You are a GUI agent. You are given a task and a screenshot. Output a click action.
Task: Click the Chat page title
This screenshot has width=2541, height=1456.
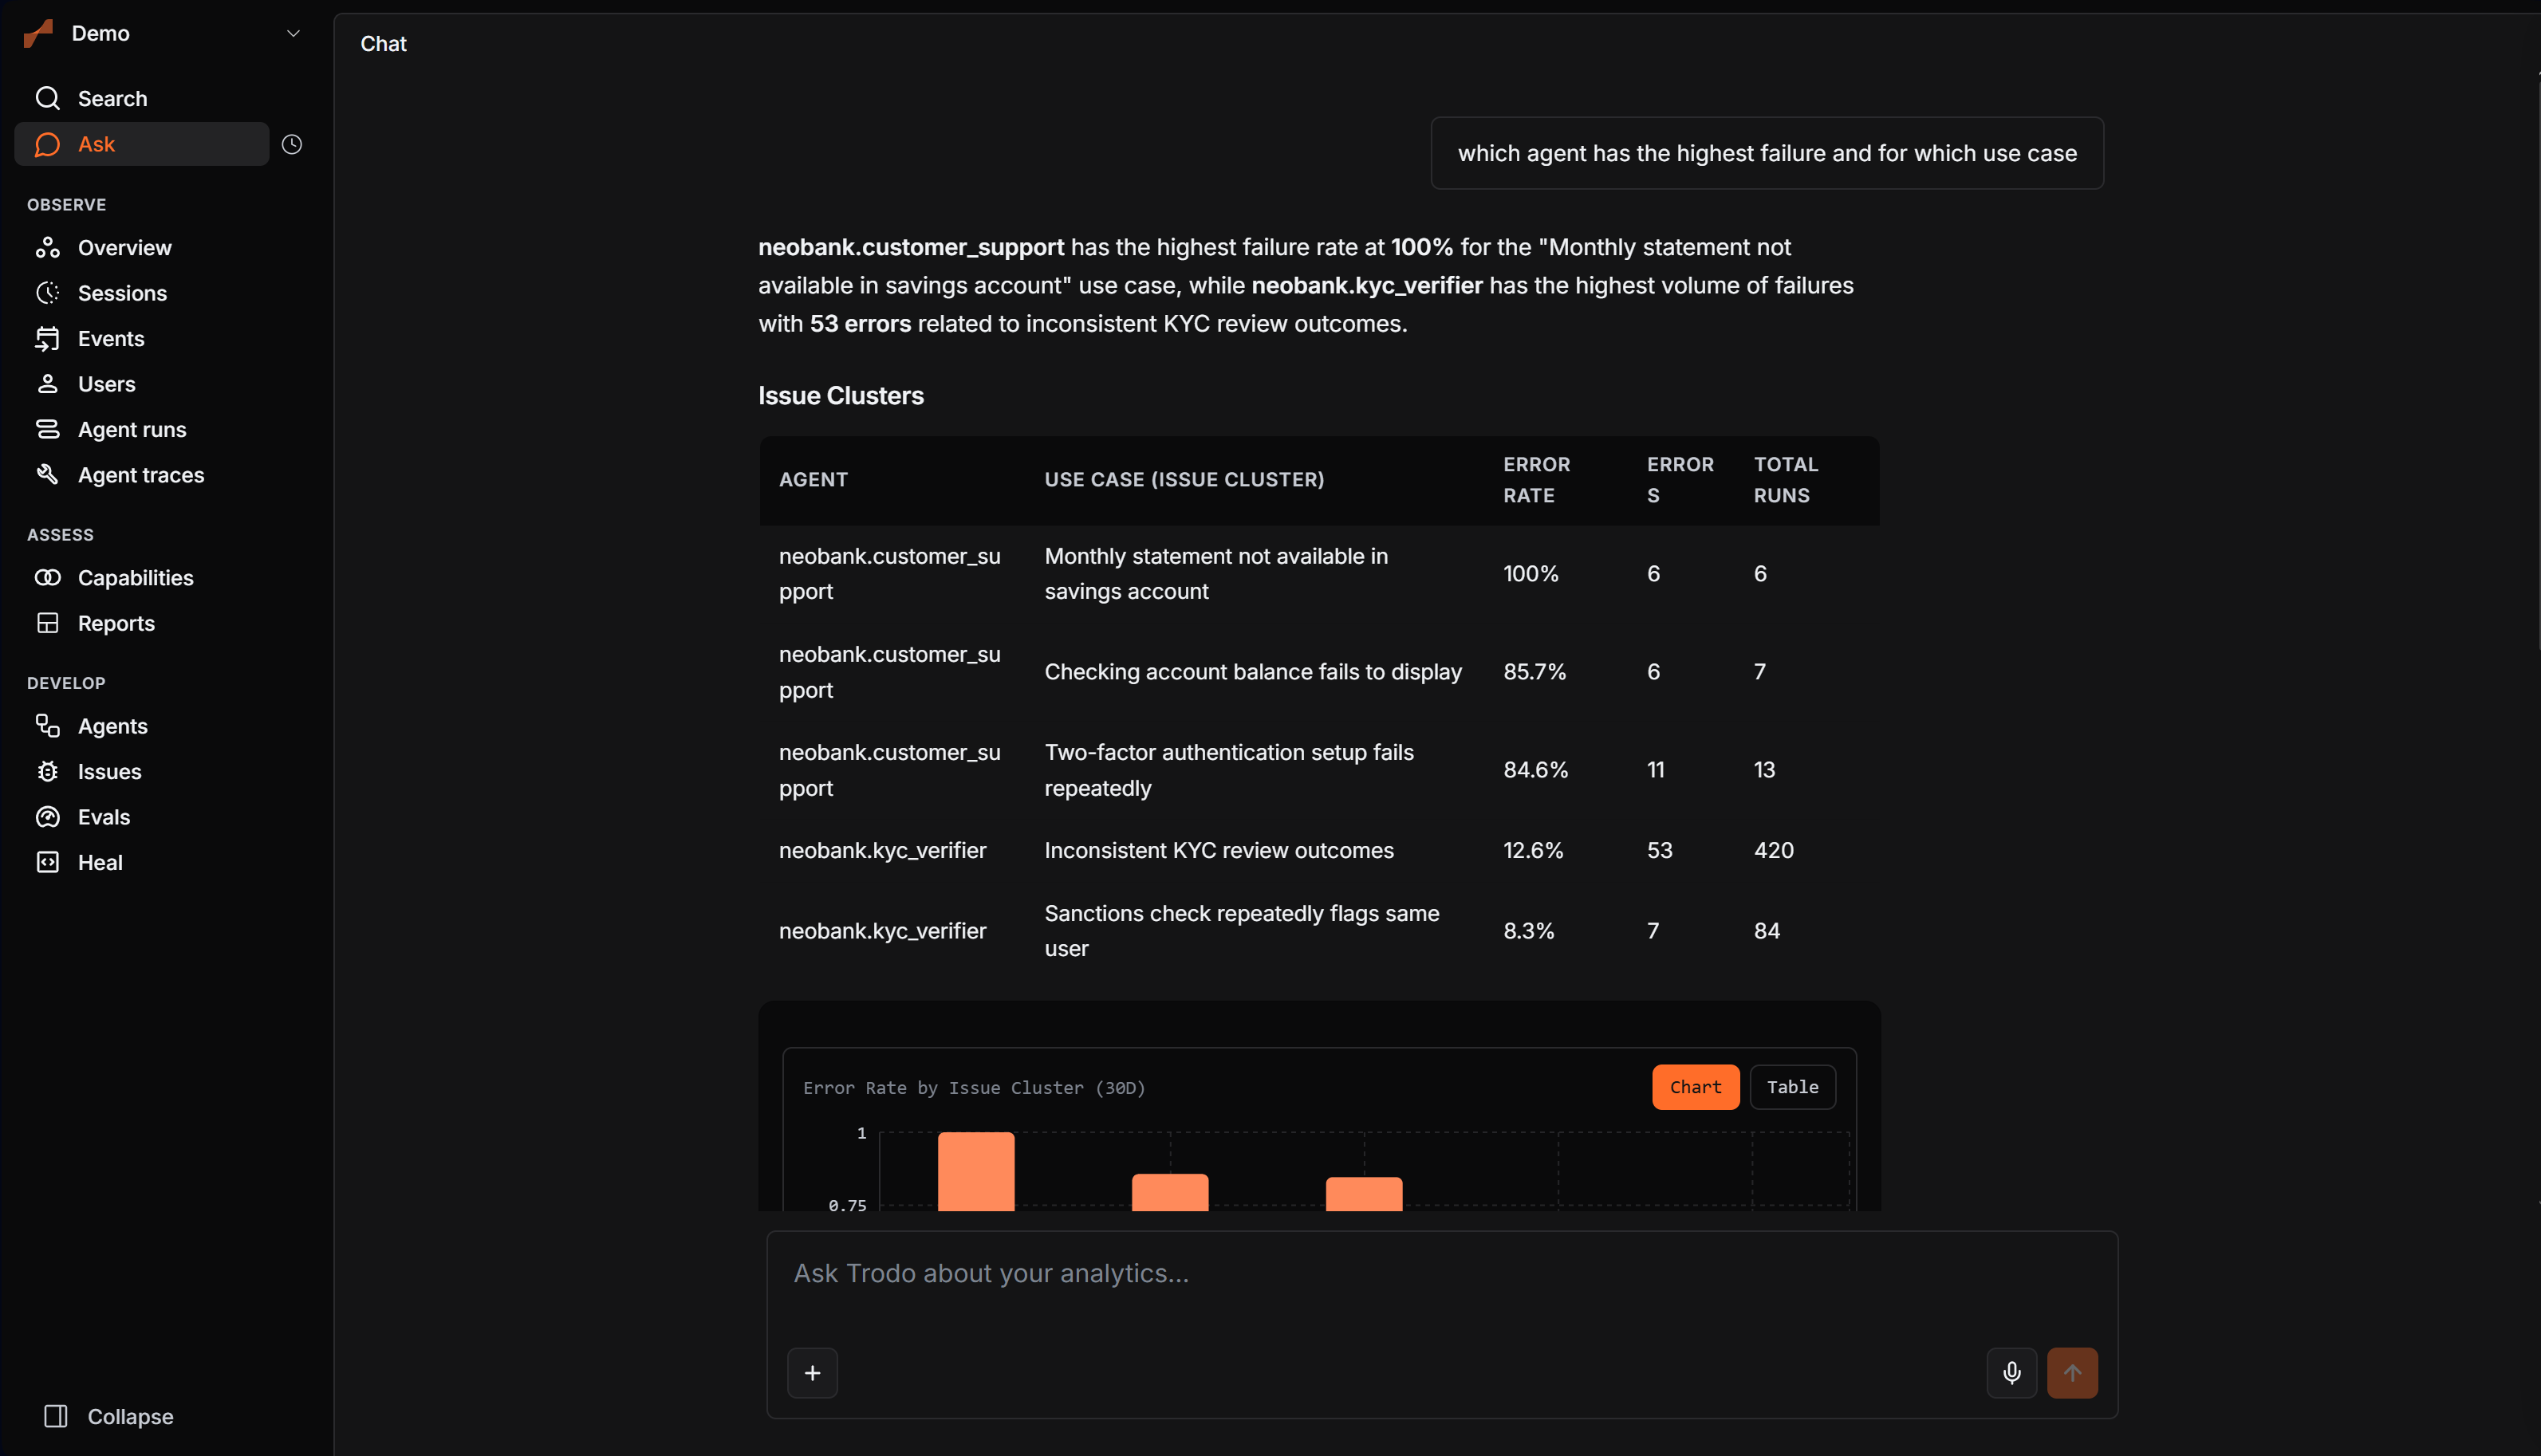tap(383, 44)
